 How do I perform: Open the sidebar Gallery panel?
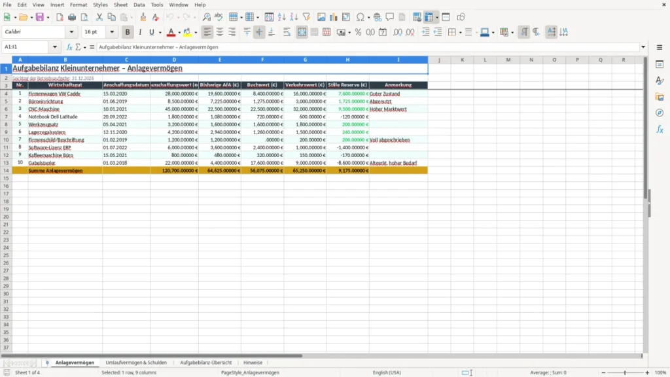coord(660,97)
